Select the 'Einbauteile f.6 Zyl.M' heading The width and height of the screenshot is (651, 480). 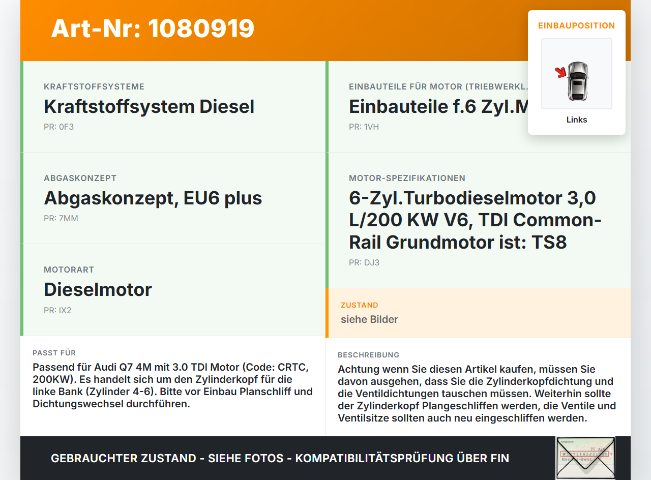(x=438, y=107)
